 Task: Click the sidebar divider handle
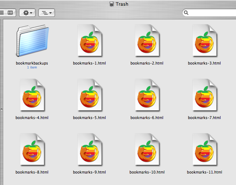pyautogui.click(x=1, y=110)
